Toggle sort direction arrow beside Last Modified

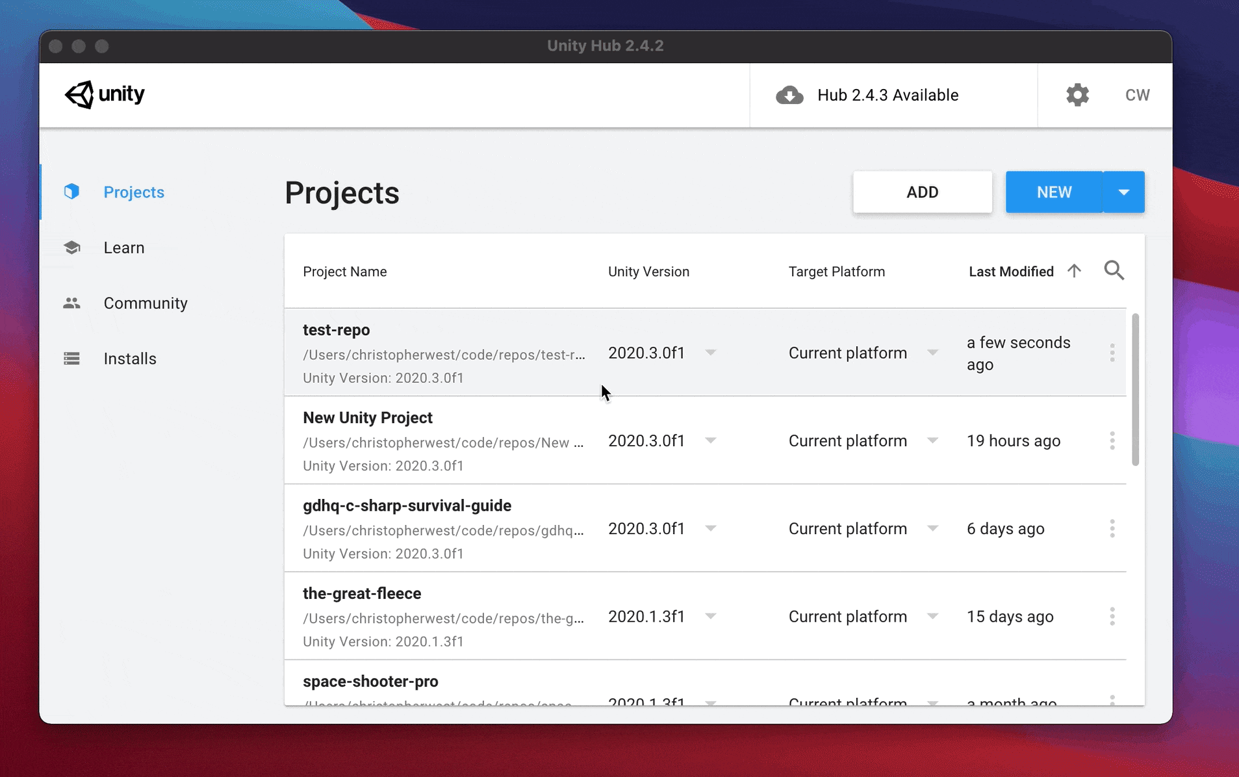1074,271
